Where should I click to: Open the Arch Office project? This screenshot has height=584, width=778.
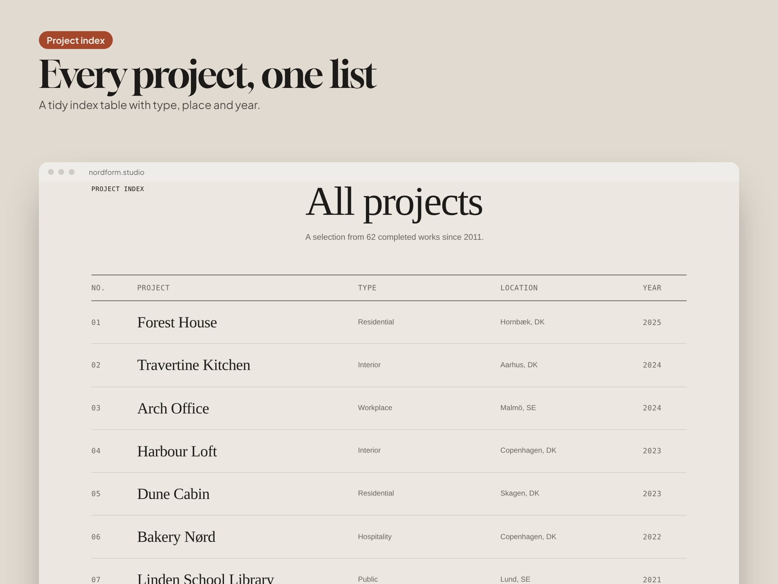173,408
